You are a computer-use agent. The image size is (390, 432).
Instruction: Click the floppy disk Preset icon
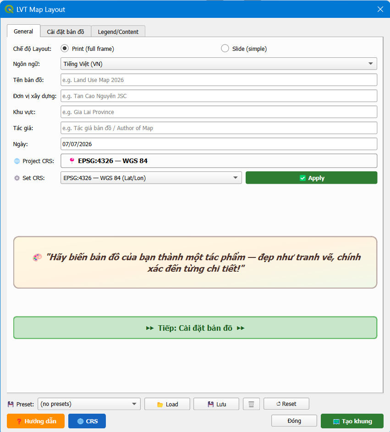[x=11, y=404]
